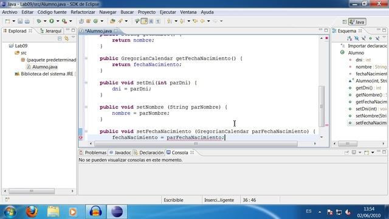Maximize the editor area
The width and height of the screenshot is (389, 219).
tap(326, 30)
